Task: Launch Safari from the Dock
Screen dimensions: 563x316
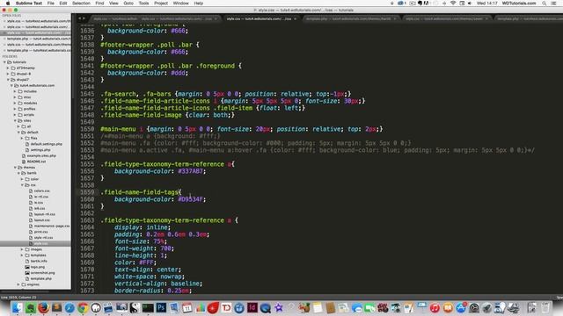Action: point(69,308)
